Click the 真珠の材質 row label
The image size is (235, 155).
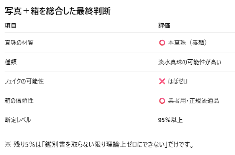point(19,42)
